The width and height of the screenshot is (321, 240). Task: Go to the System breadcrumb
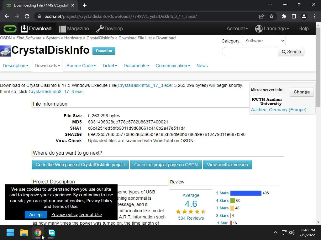[53, 38]
